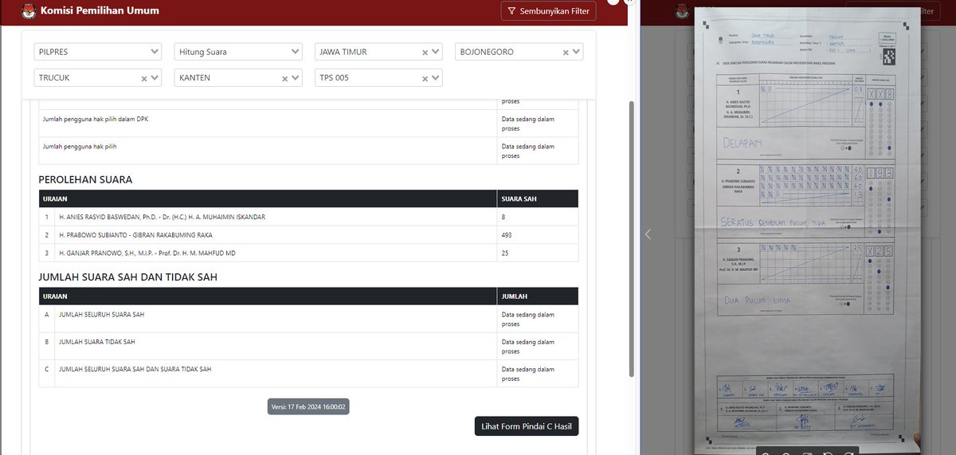Click the JUMLAH SUARA TIDAK SAH row label
This screenshot has width=956, height=455.
coord(97,342)
